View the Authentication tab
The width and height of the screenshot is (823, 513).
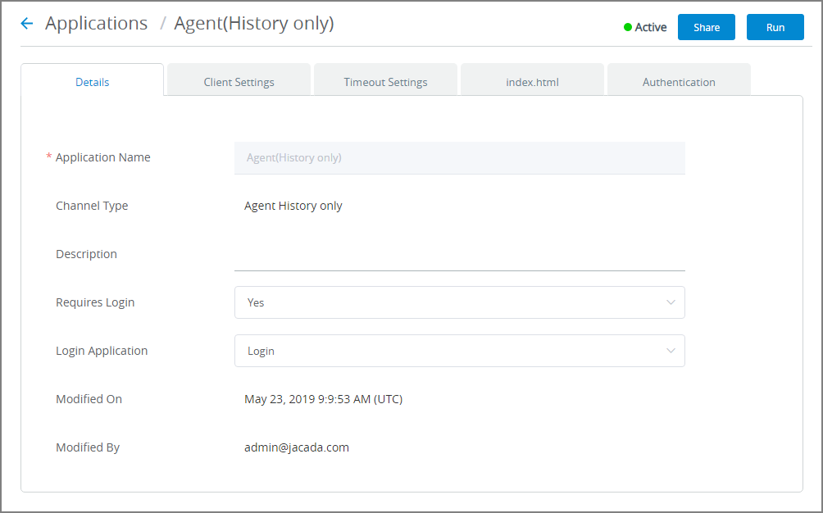coord(678,82)
